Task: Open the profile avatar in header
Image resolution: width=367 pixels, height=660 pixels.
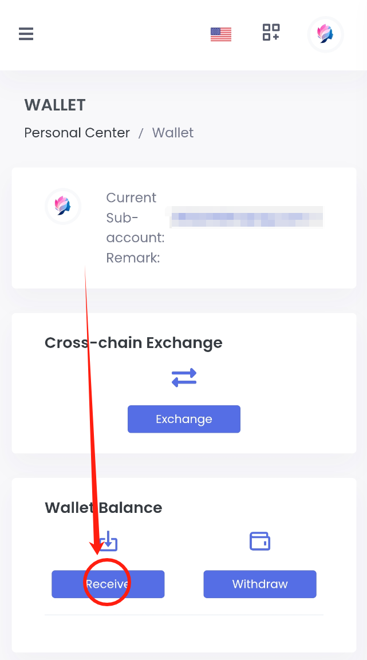Action: point(325,34)
